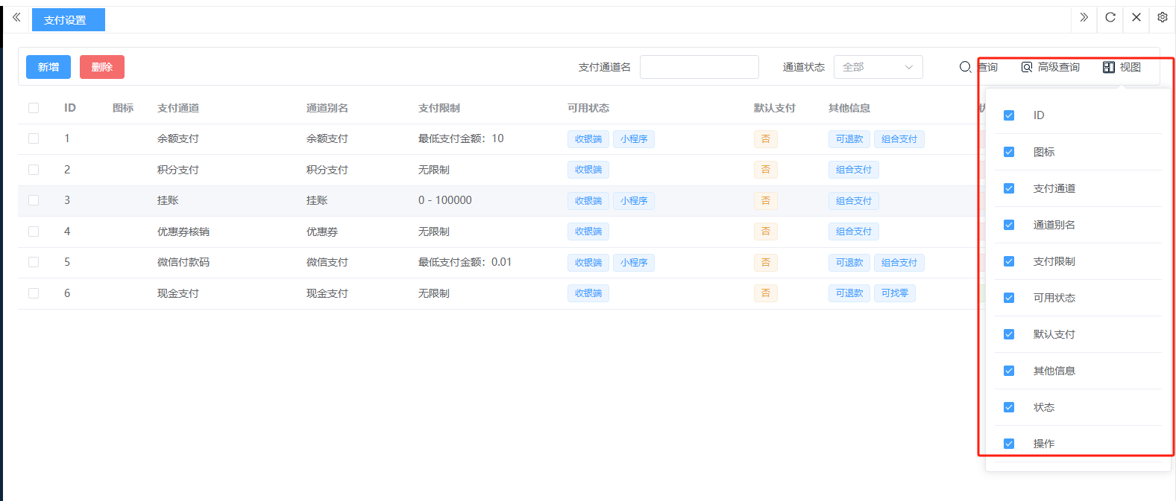Focus the 支付通道名 input field
The height and width of the screenshot is (501, 1176).
(699, 67)
